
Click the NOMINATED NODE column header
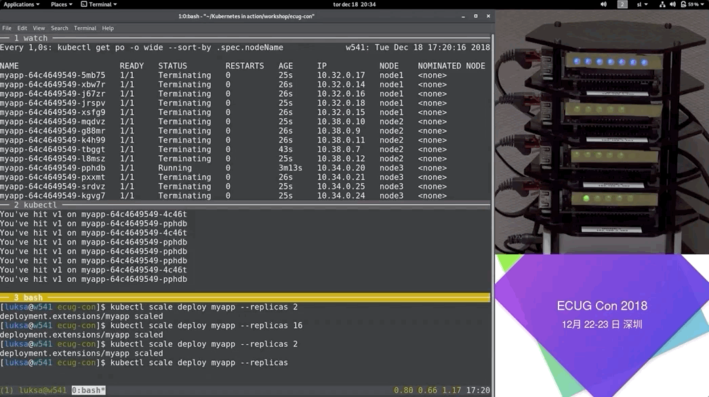(x=451, y=66)
